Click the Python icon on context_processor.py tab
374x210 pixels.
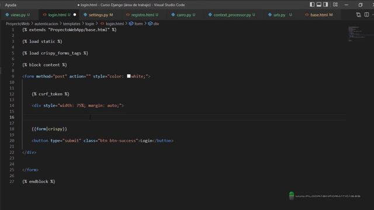pyautogui.click(x=210, y=15)
